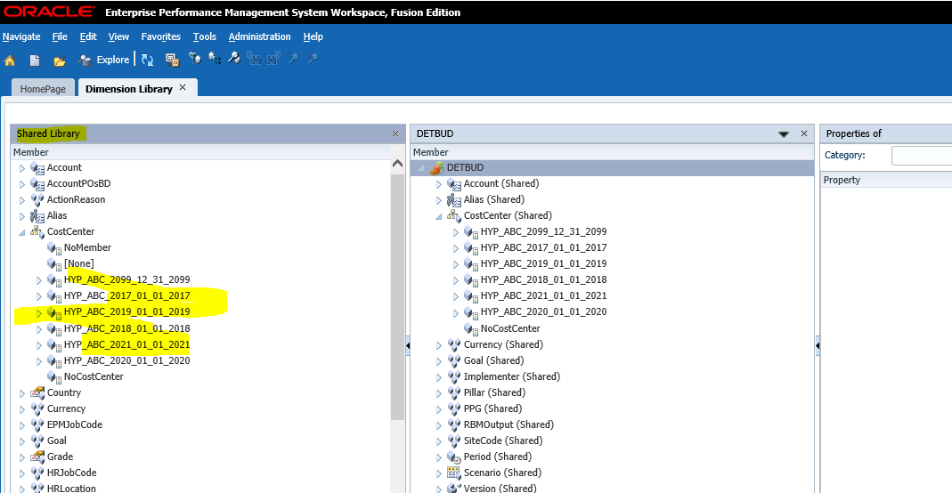Select [None] member under CostCenter
952x493 pixels.
pos(79,263)
